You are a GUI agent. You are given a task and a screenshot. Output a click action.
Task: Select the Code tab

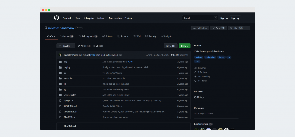tap(51, 36)
